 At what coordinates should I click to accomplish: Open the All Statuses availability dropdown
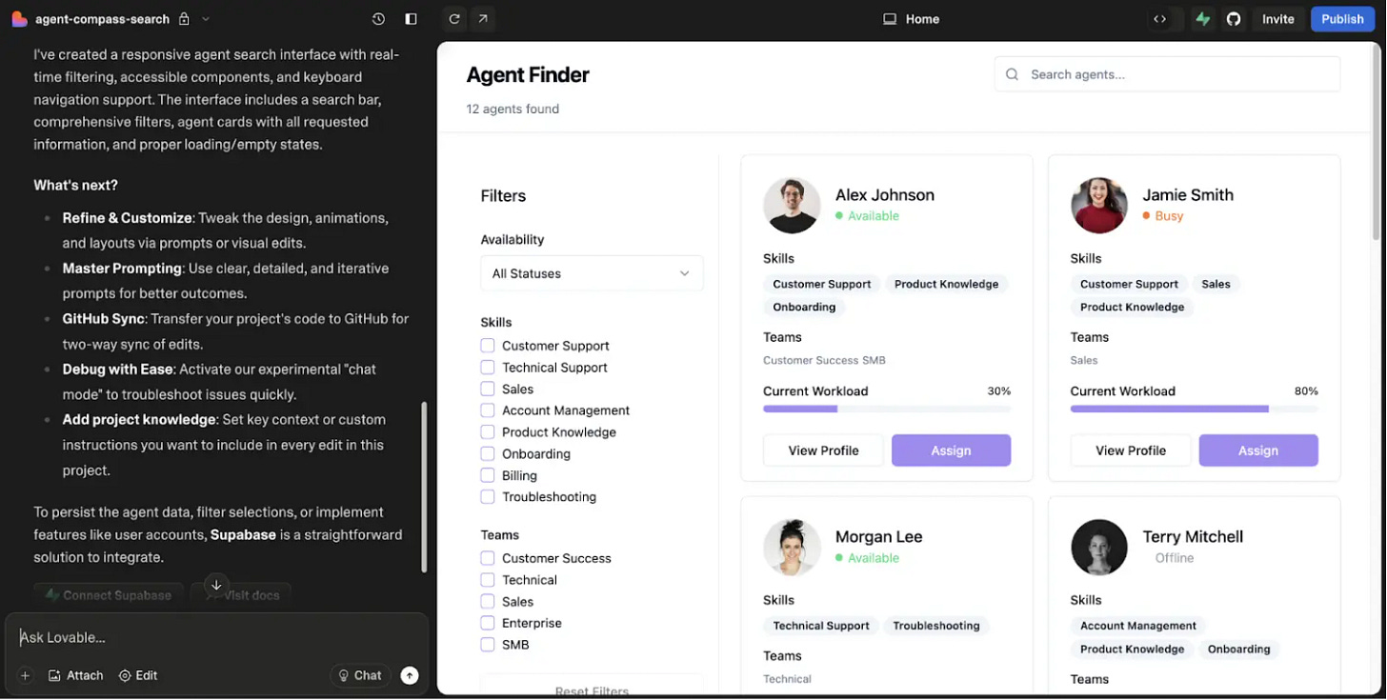tap(592, 273)
